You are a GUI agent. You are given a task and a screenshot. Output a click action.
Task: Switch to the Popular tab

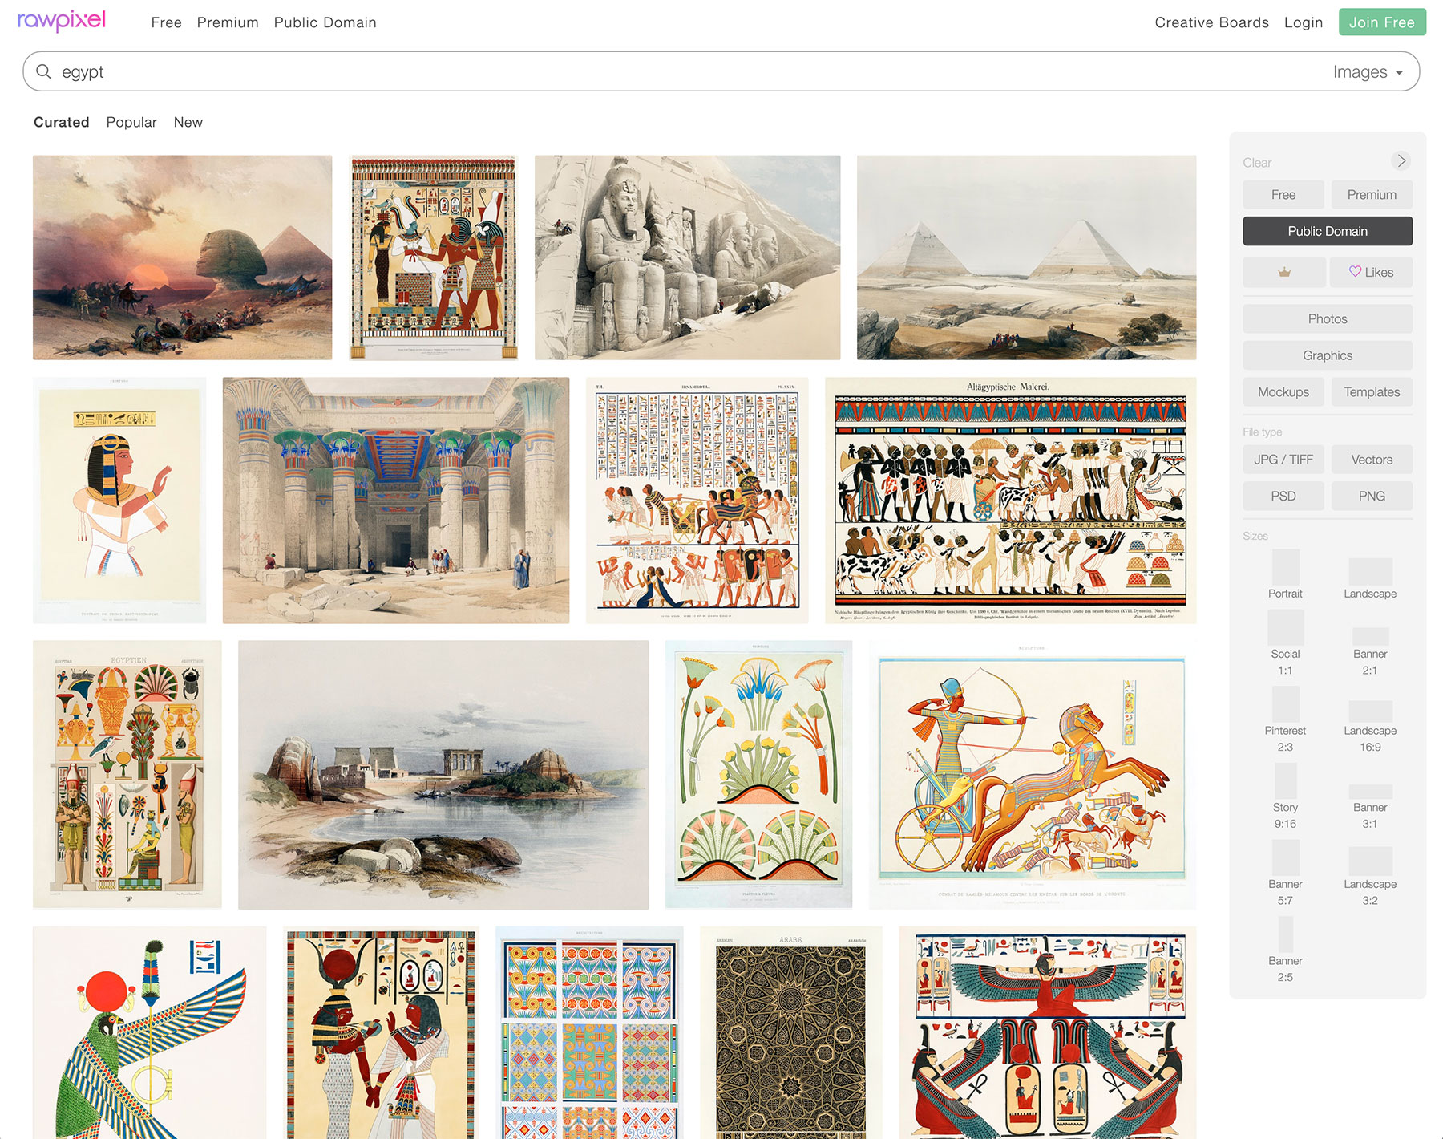131,122
